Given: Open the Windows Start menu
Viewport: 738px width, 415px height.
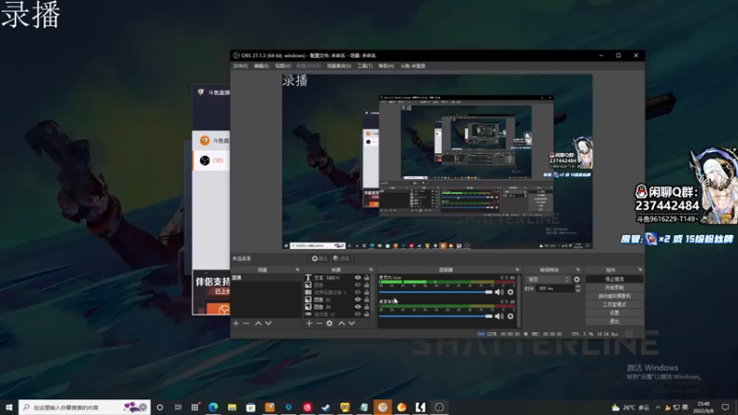Looking at the screenshot, I should pyautogui.click(x=9, y=407).
